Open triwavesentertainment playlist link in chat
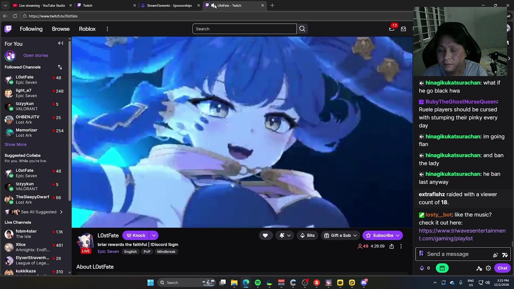 (x=462, y=234)
